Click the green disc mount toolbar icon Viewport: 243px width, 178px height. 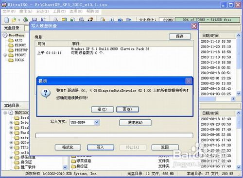click(73, 20)
